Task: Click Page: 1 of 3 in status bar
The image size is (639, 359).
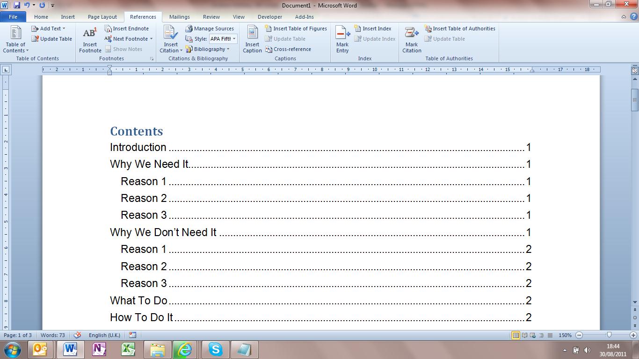Action: tap(18, 335)
